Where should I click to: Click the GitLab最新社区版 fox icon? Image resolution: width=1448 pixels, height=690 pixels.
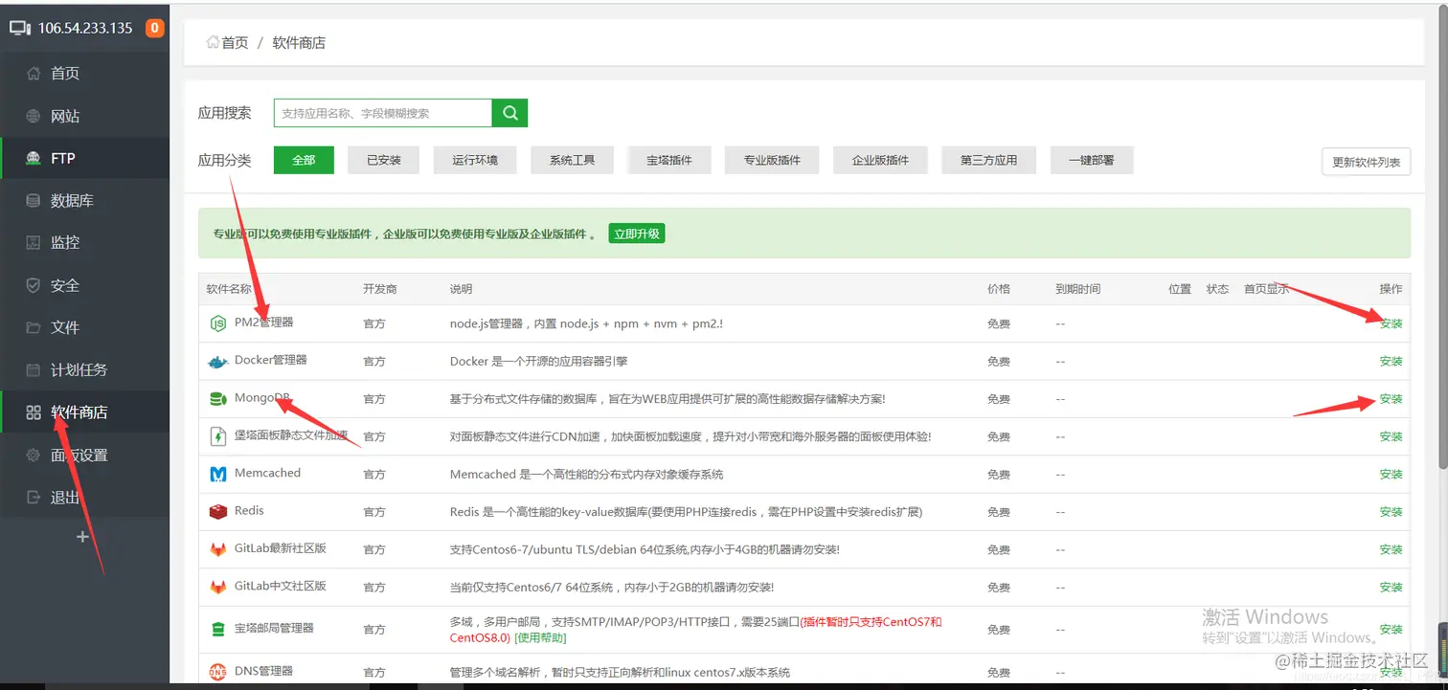[217, 549]
